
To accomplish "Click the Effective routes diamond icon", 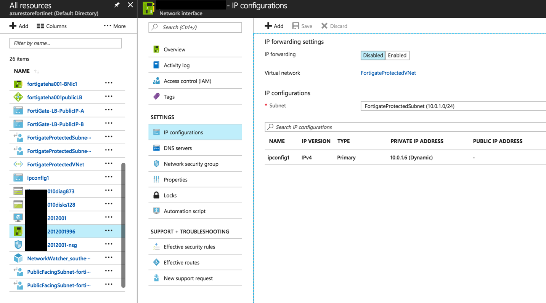I will pyautogui.click(x=156, y=262).
